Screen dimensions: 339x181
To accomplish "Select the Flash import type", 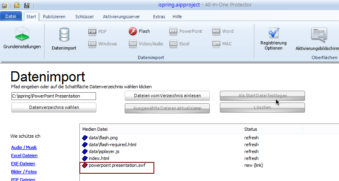I will [139, 31].
